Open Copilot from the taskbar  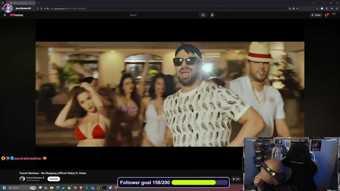tap(46, 188)
